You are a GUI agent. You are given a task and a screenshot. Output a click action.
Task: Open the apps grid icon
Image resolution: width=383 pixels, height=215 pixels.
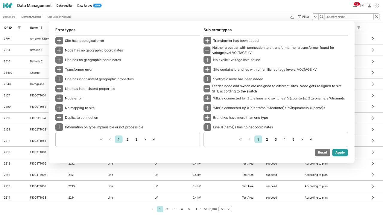(x=376, y=6)
